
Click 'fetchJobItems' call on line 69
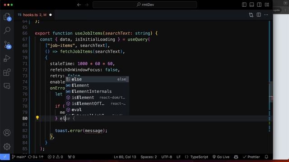(x=76, y=52)
